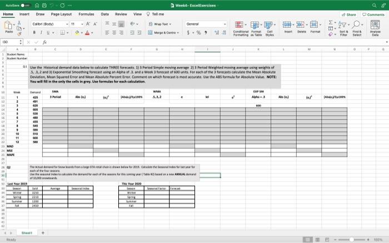Click the Cut scissors icon
Viewport: 389px width, 243px height.
click(19, 23)
